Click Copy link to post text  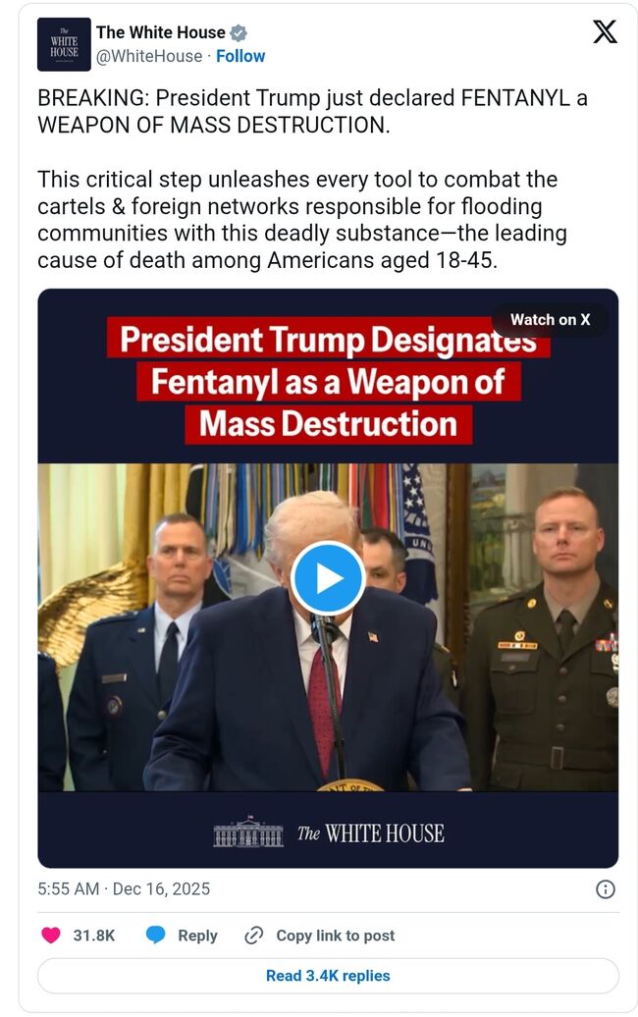point(336,936)
